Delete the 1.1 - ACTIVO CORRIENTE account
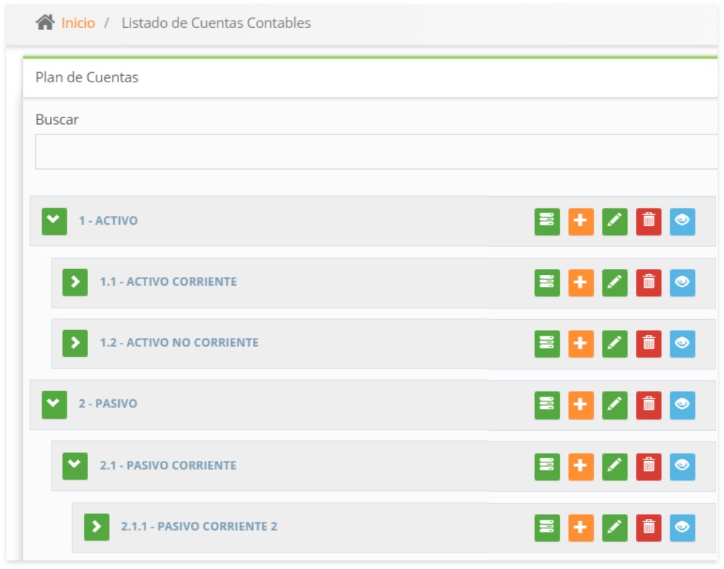This screenshot has height=569, width=724. [649, 283]
